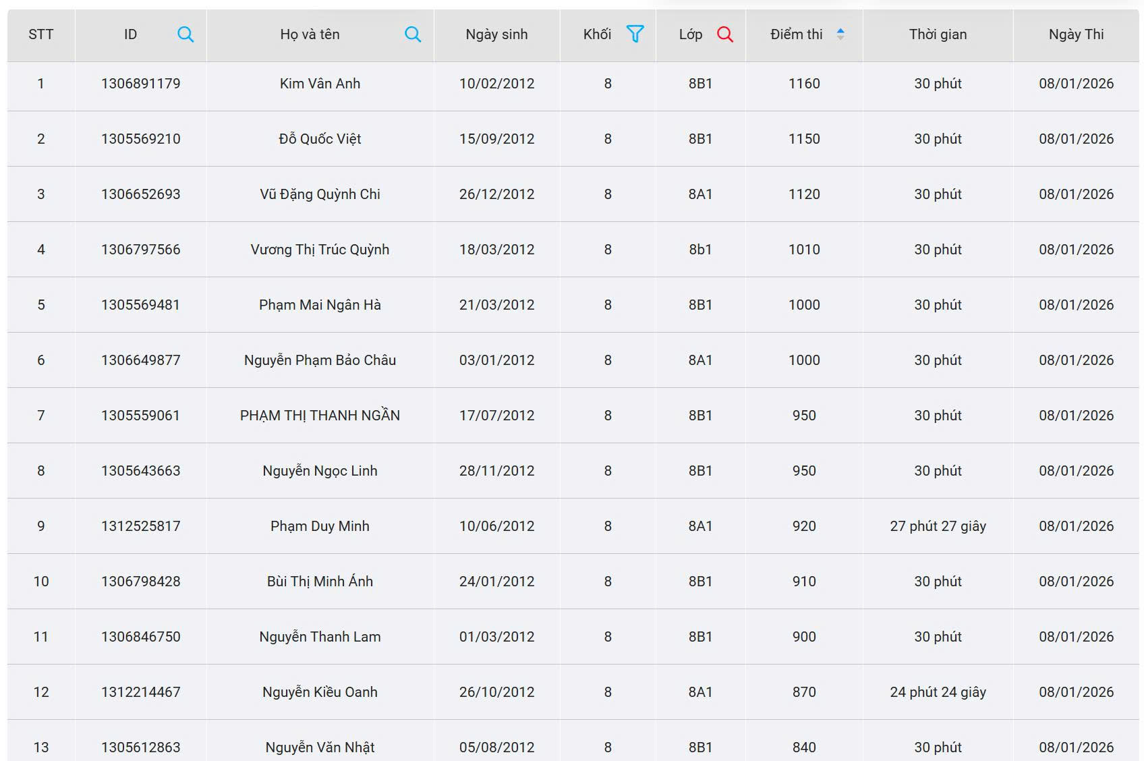1144x761 pixels.
Task: Click name PHẠM THỊ THANH NGẦN
Action: (x=320, y=416)
